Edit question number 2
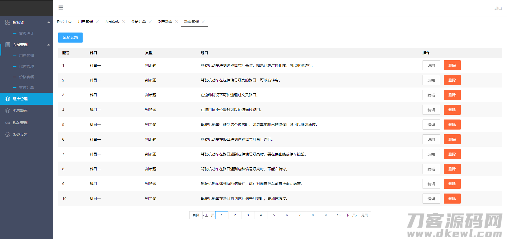 pos(431,80)
